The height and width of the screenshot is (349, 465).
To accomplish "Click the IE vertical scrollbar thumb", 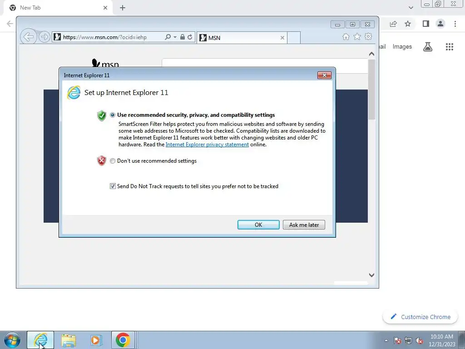I will click(x=371, y=89).
